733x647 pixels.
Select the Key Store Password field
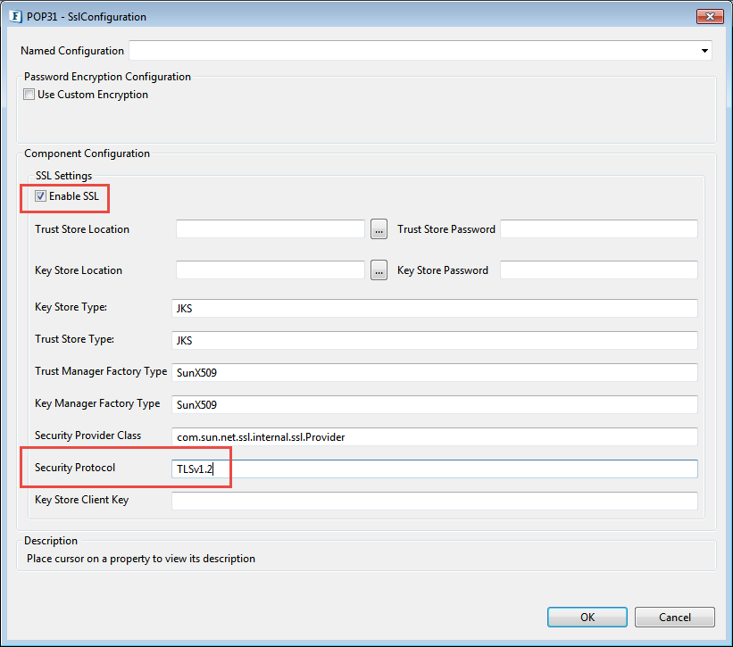[x=599, y=270]
